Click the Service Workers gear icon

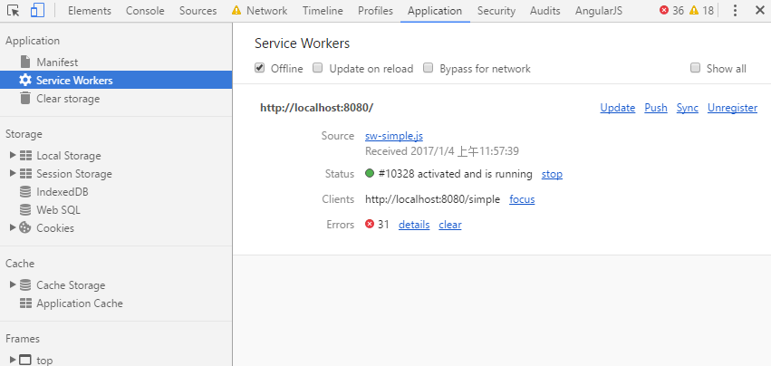(25, 81)
